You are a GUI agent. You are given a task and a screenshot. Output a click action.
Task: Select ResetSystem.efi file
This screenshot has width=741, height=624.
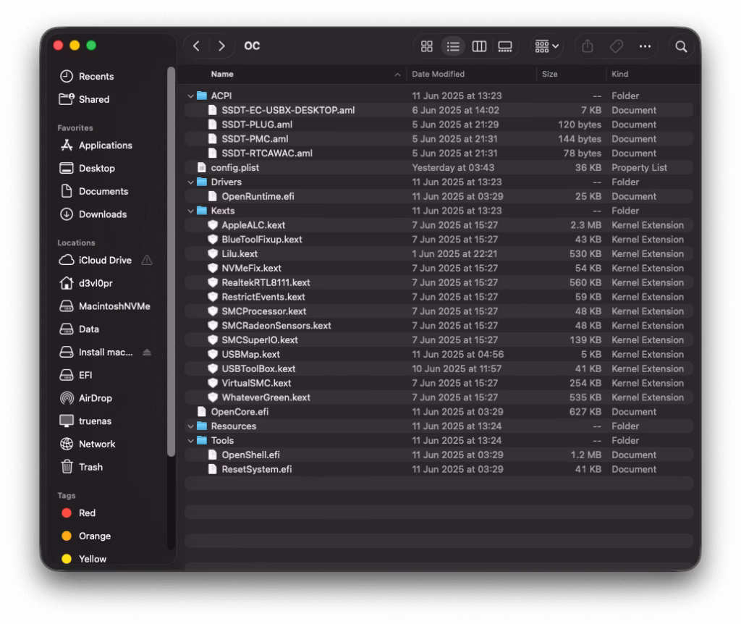(439, 469)
